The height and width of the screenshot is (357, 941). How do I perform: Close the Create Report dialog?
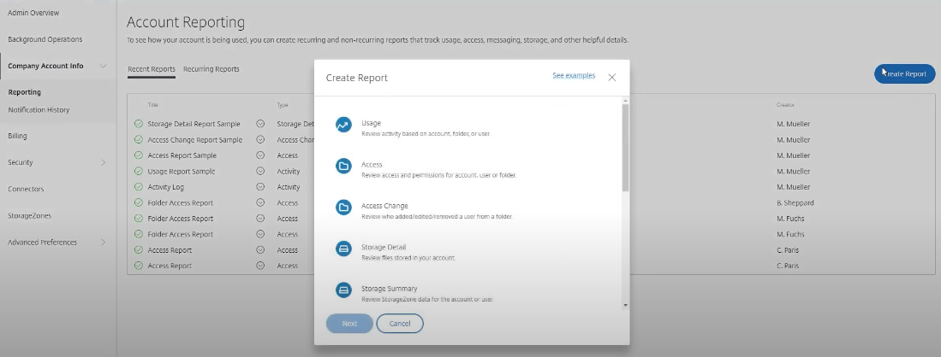(612, 77)
